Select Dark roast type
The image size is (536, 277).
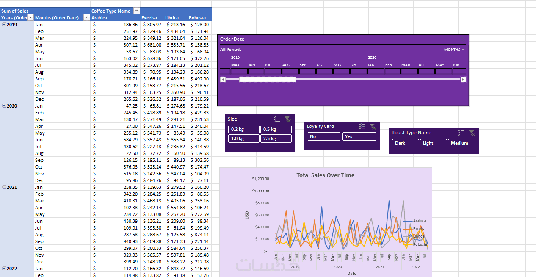coord(406,143)
